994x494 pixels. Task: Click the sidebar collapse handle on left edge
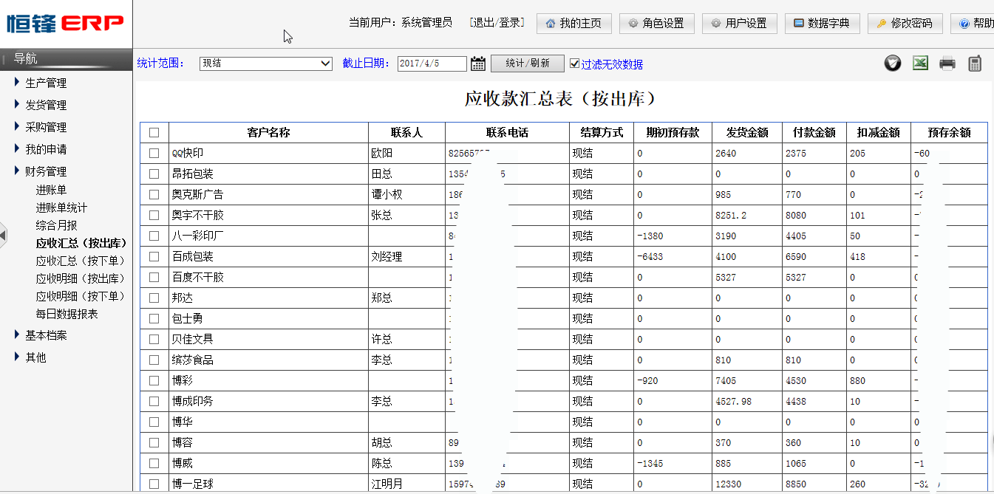(3, 235)
